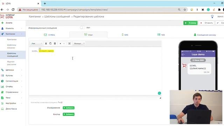Click the copy icon in editor toolbar
The image size is (224, 126).
pos(50,43)
